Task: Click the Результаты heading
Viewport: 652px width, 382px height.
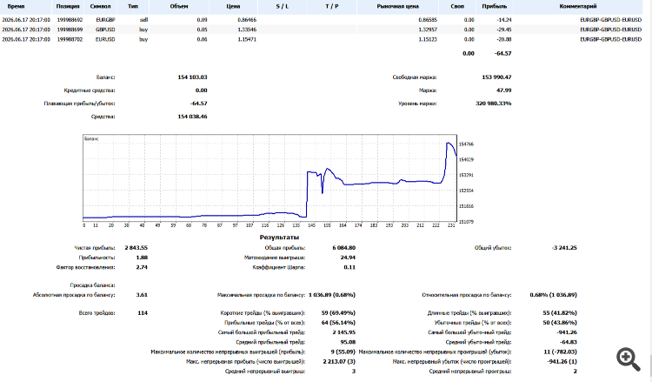Action: click(x=279, y=238)
